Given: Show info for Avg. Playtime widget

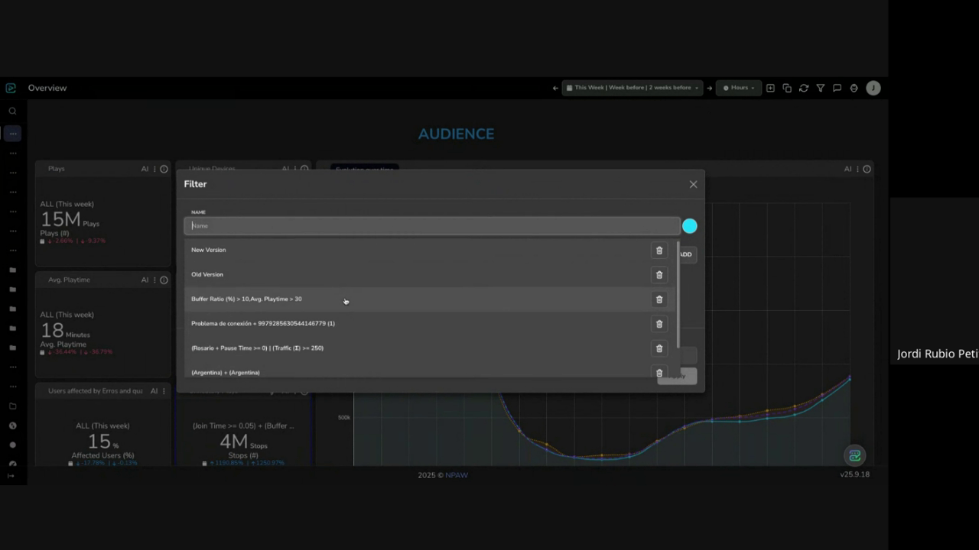Looking at the screenshot, I should pyautogui.click(x=164, y=280).
